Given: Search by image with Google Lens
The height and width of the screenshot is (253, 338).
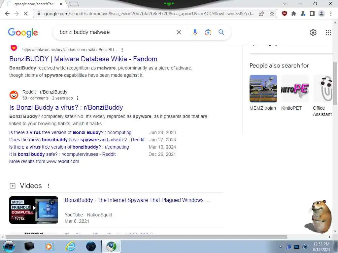Looking at the screenshot, I should (x=208, y=32).
